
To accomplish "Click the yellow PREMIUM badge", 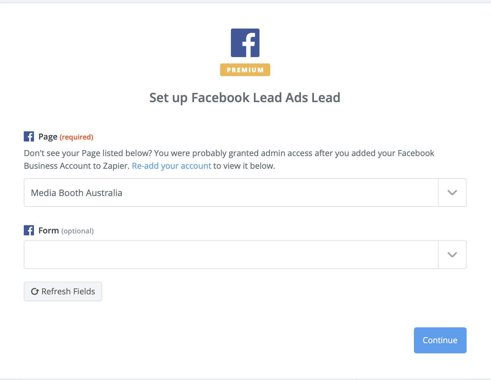I will 245,70.
